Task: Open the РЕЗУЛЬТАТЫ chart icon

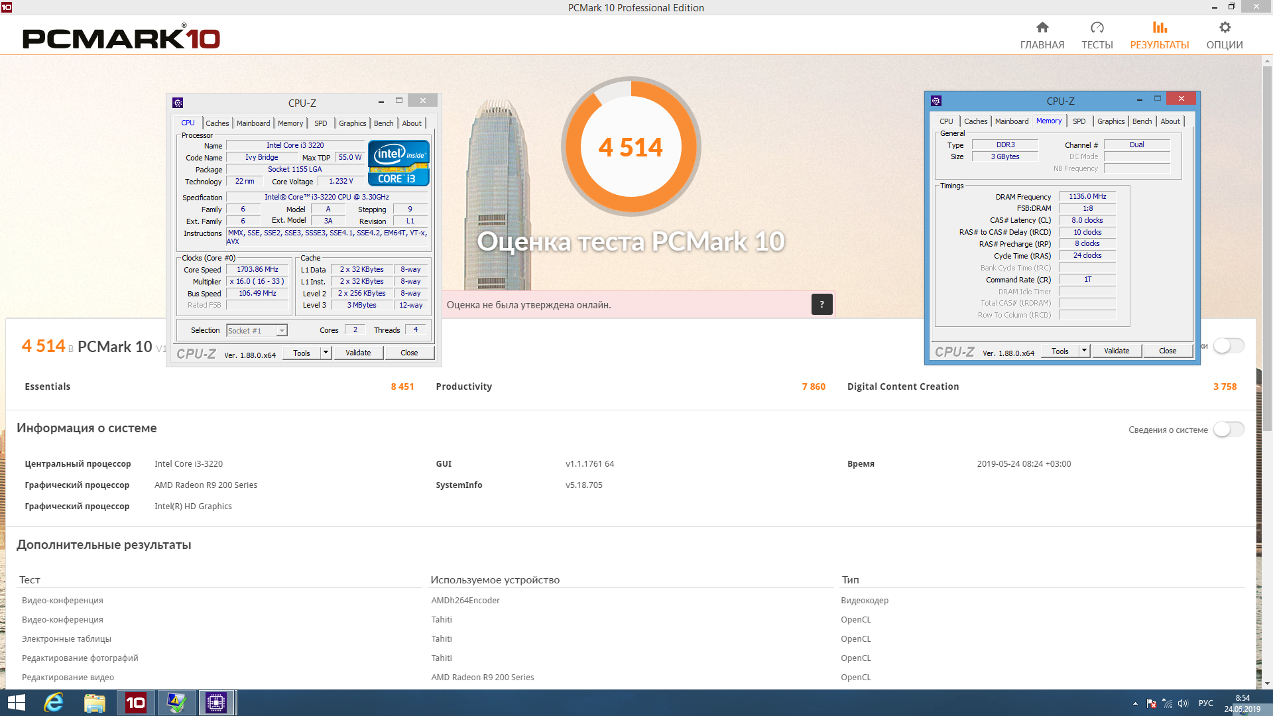Action: [1160, 27]
